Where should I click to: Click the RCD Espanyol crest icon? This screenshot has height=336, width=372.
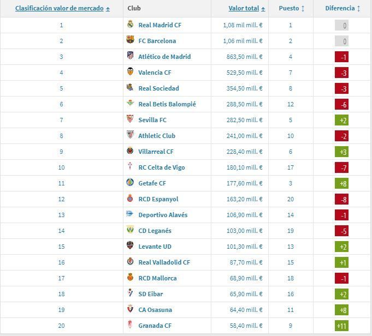(x=130, y=199)
